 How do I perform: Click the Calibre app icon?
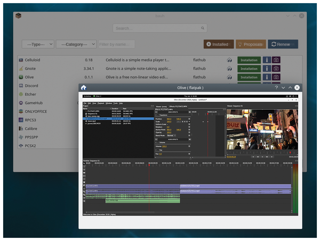click(21, 128)
